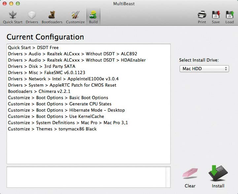Open the Select Install Drive dropdown
The height and width of the screenshot is (194, 238).
click(204, 69)
